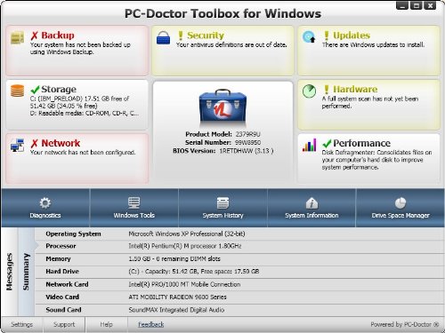Select the Diagnostics label in toolbar
This screenshot has width=445, height=333.
[x=45, y=216]
